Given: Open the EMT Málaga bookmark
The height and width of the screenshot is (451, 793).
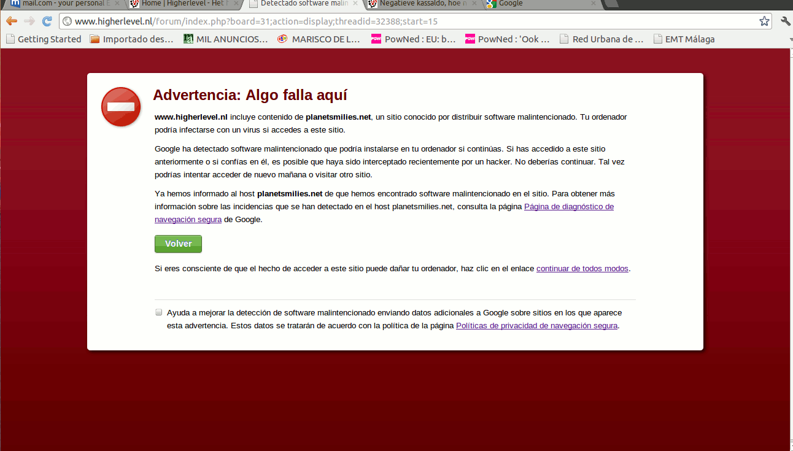Looking at the screenshot, I should 684,39.
